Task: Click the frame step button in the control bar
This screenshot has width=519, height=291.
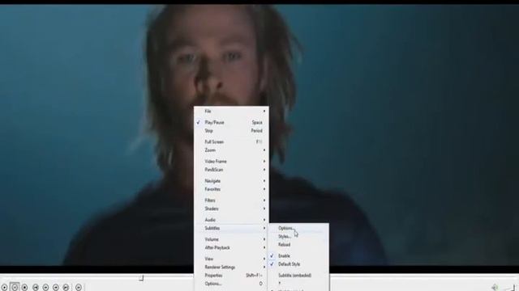Action: tap(79, 288)
